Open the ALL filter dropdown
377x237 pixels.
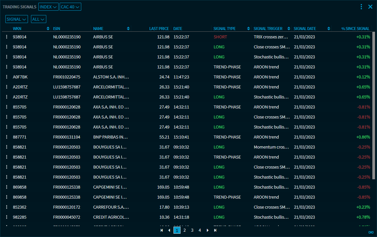pyautogui.click(x=38, y=19)
